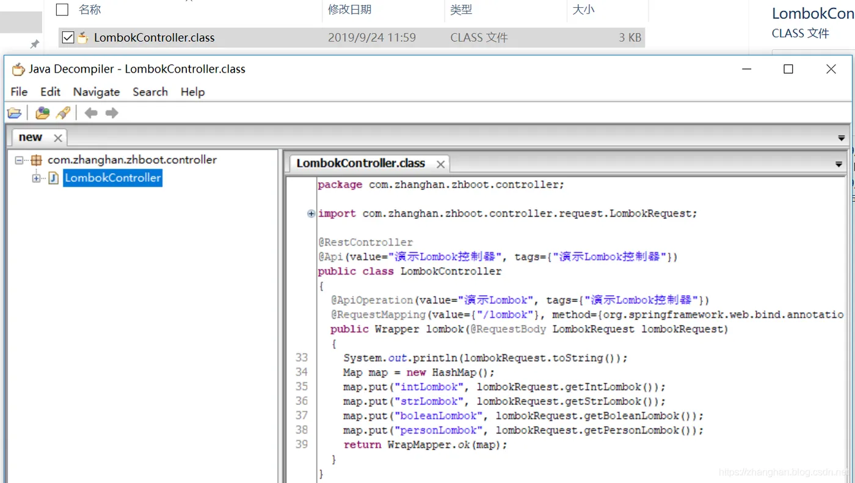The width and height of the screenshot is (855, 483).
Task: Click Wrapper return type in method signature
Action: 396,329
